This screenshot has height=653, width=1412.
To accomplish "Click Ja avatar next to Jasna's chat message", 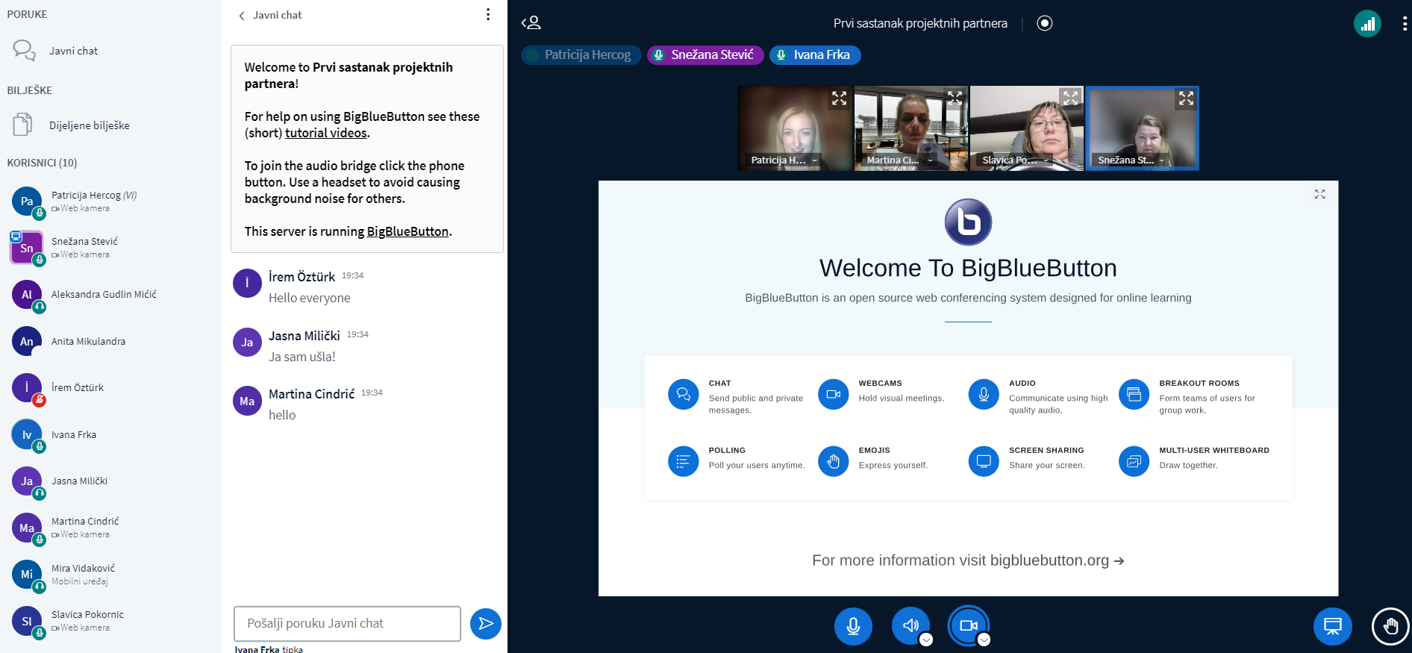I will click(x=247, y=343).
